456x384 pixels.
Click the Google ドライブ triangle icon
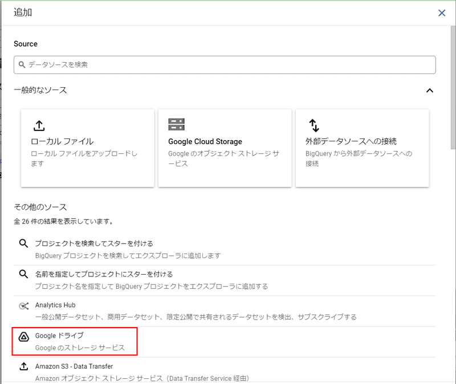tap(23, 337)
